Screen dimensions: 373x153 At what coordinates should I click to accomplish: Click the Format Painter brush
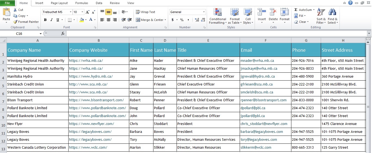point(15,22)
